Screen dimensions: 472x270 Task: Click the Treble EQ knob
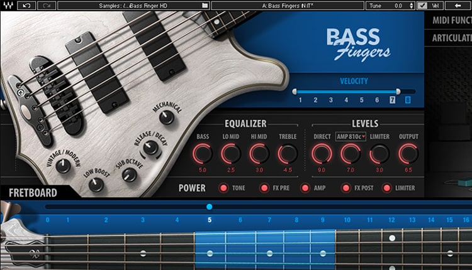[288, 153]
